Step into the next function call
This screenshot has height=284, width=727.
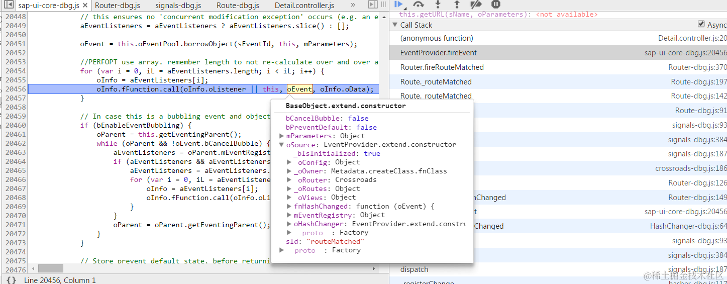click(438, 4)
